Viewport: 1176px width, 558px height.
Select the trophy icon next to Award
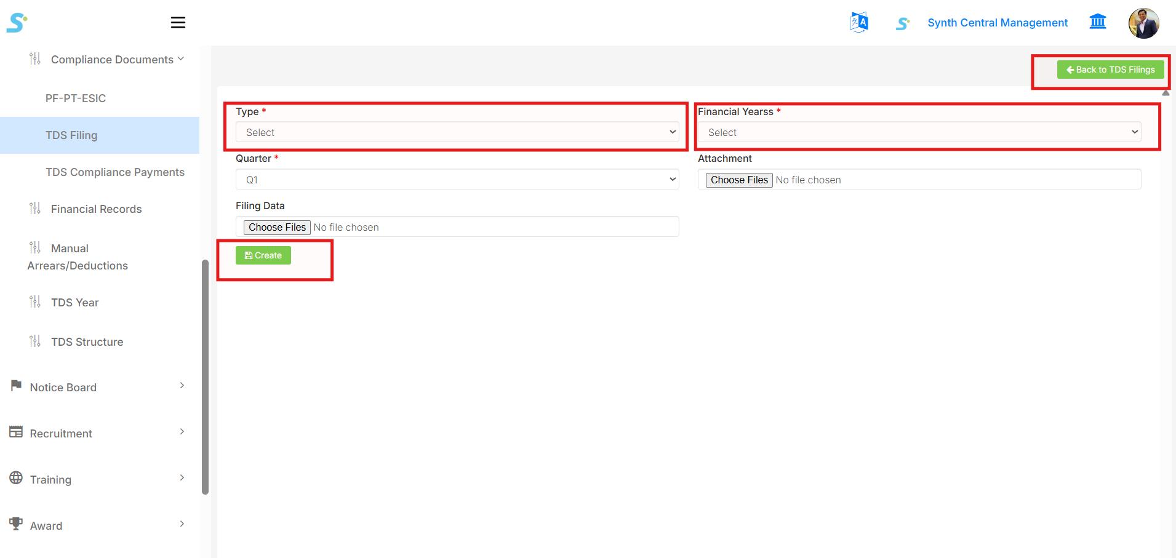click(x=15, y=524)
